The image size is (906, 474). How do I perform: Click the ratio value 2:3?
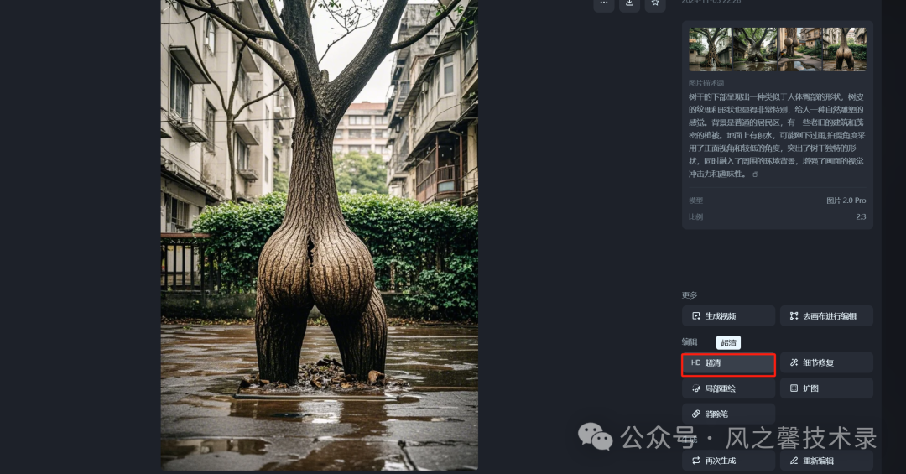(861, 216)
